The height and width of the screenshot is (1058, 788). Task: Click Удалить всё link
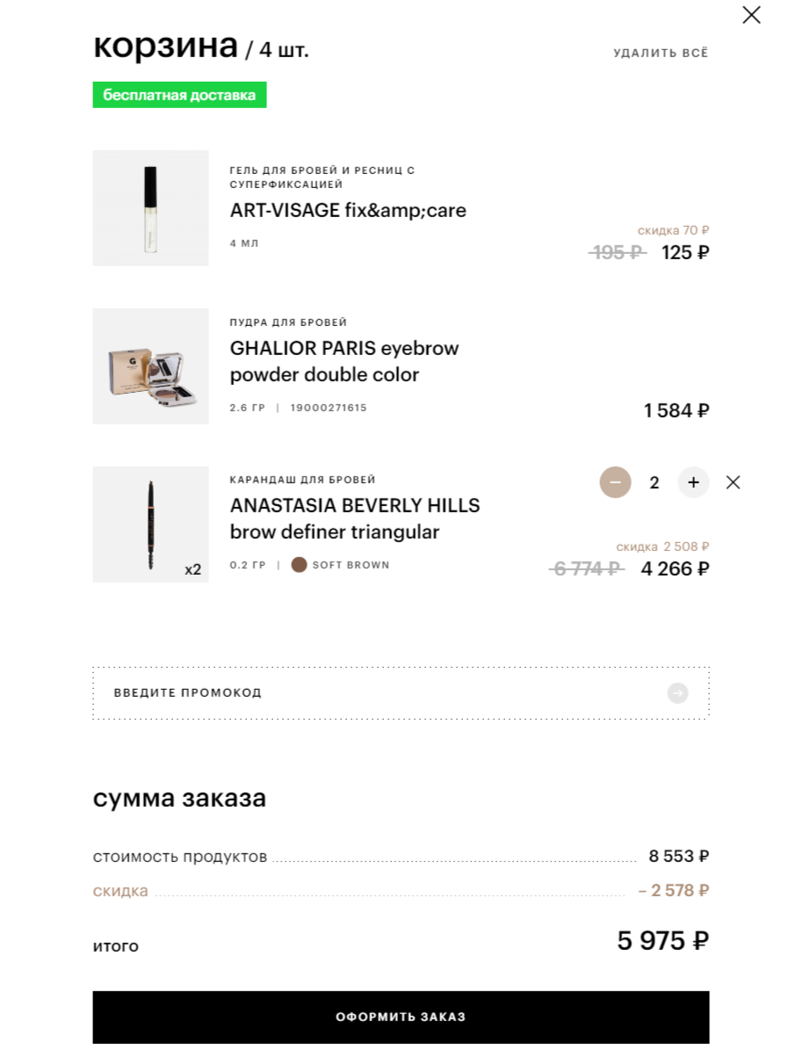661,53
